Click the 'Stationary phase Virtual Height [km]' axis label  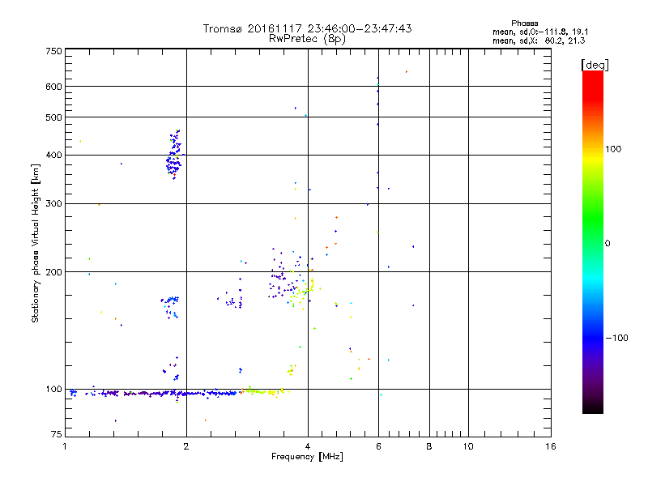click(36, 243)
